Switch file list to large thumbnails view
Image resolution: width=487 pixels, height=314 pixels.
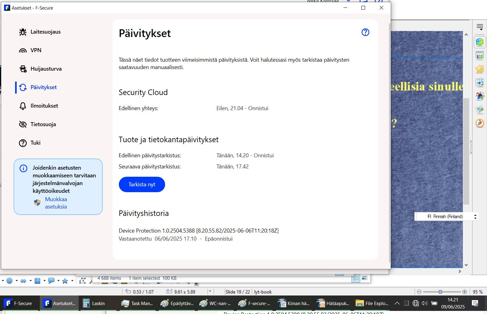tap(364, 278)
